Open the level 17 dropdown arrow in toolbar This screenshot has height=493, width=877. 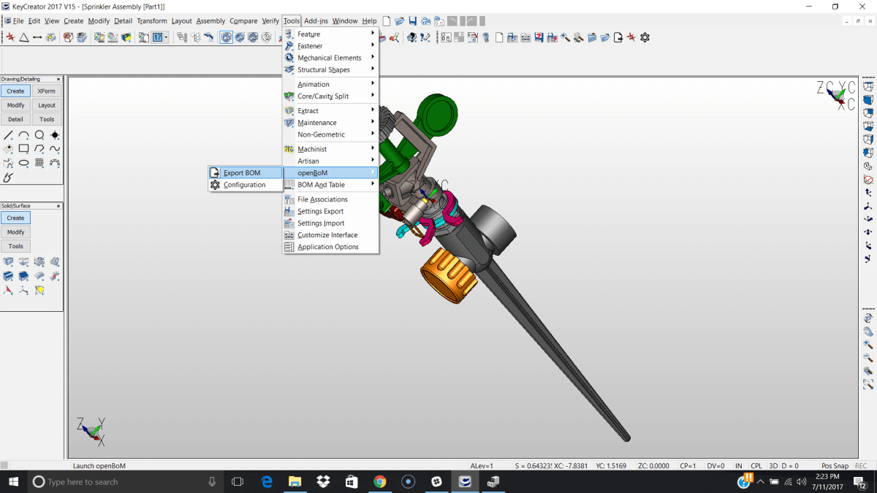point(167,37)
